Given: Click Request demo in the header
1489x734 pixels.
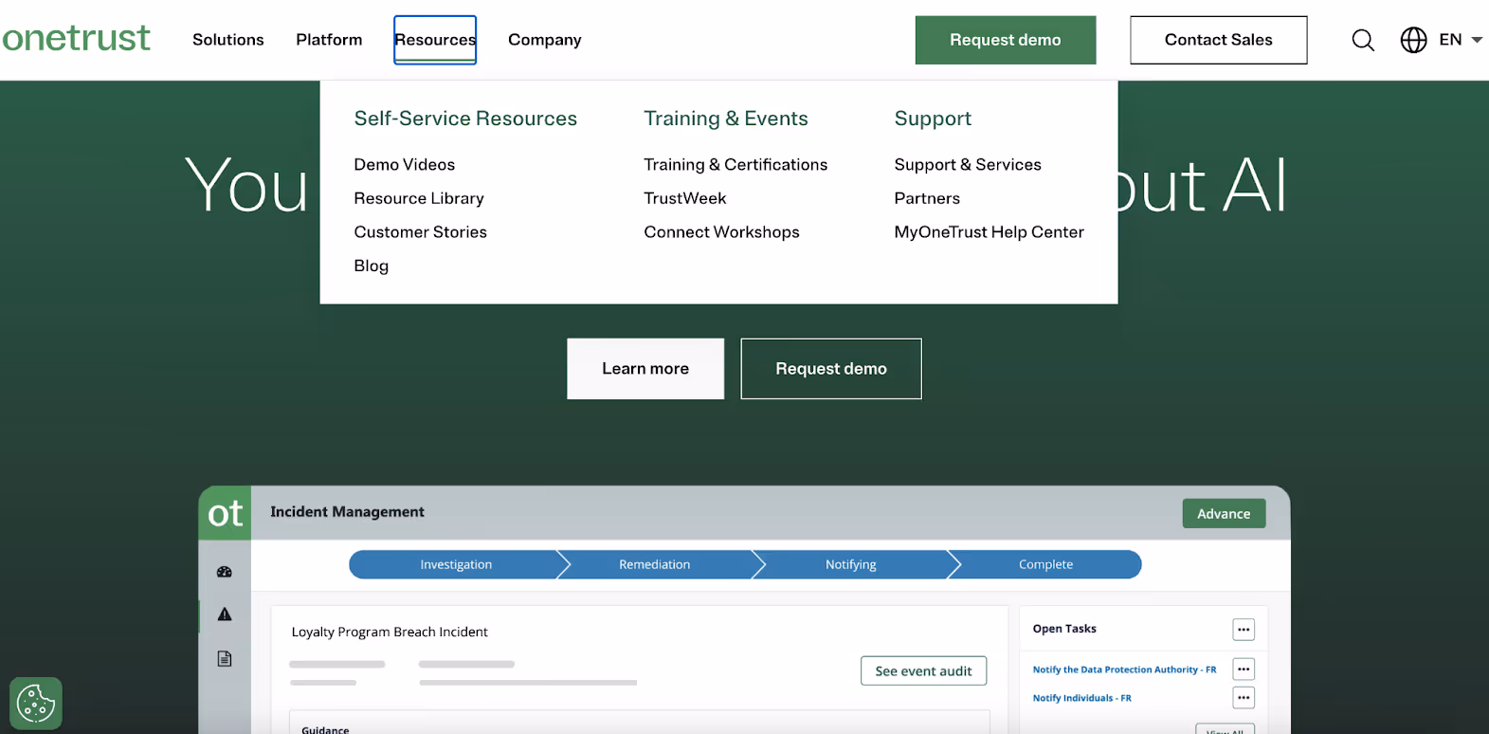Looking at the screenshot, I should coord(1006,40).
